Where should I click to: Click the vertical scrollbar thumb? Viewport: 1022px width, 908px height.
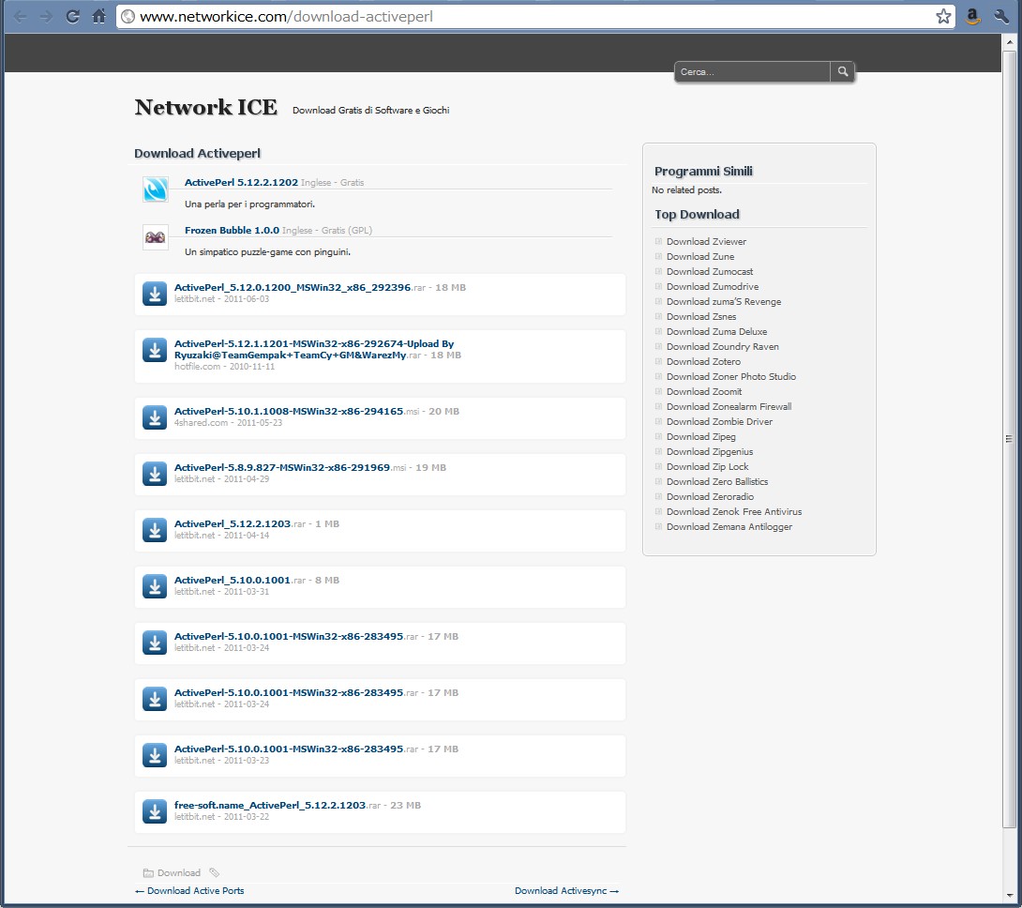click(1009, 439)
